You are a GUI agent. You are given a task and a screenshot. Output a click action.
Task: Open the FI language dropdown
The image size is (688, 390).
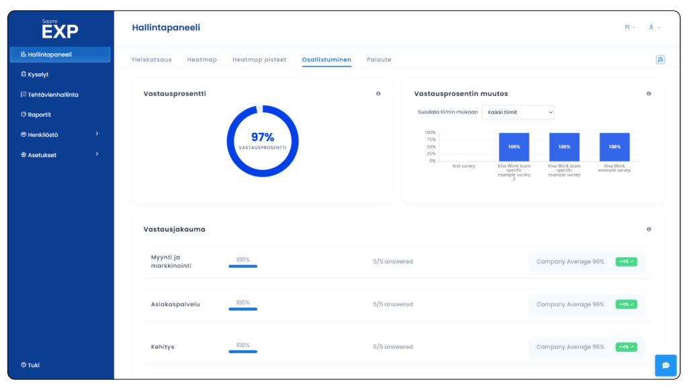(630, 28)
